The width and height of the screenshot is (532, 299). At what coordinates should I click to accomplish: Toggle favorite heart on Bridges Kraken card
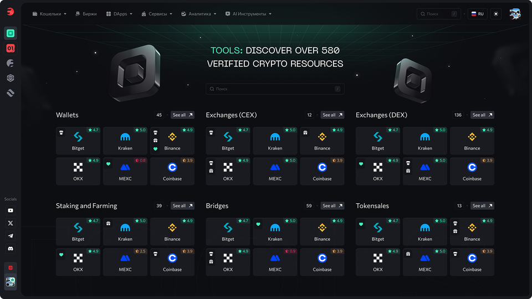pyautogui.click(x=258, y=224)
